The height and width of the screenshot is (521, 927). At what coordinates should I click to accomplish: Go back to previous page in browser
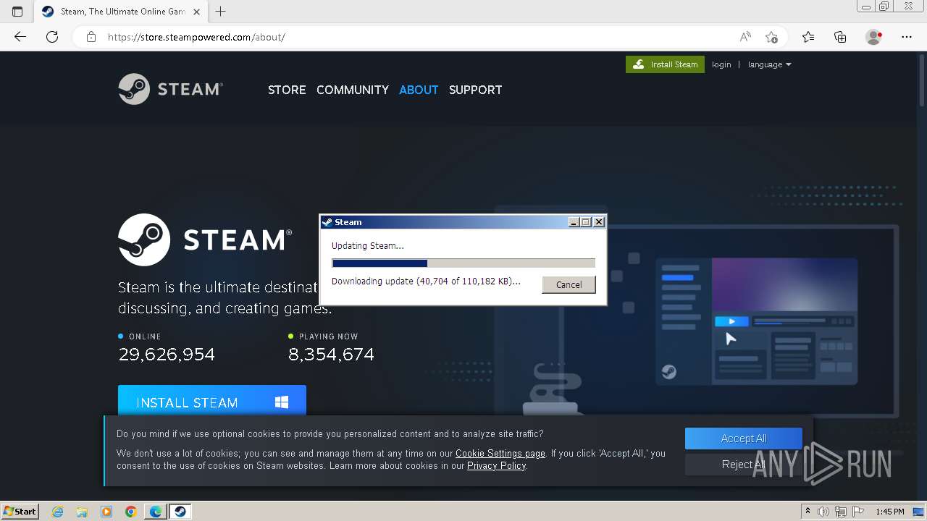coord(20,37)
